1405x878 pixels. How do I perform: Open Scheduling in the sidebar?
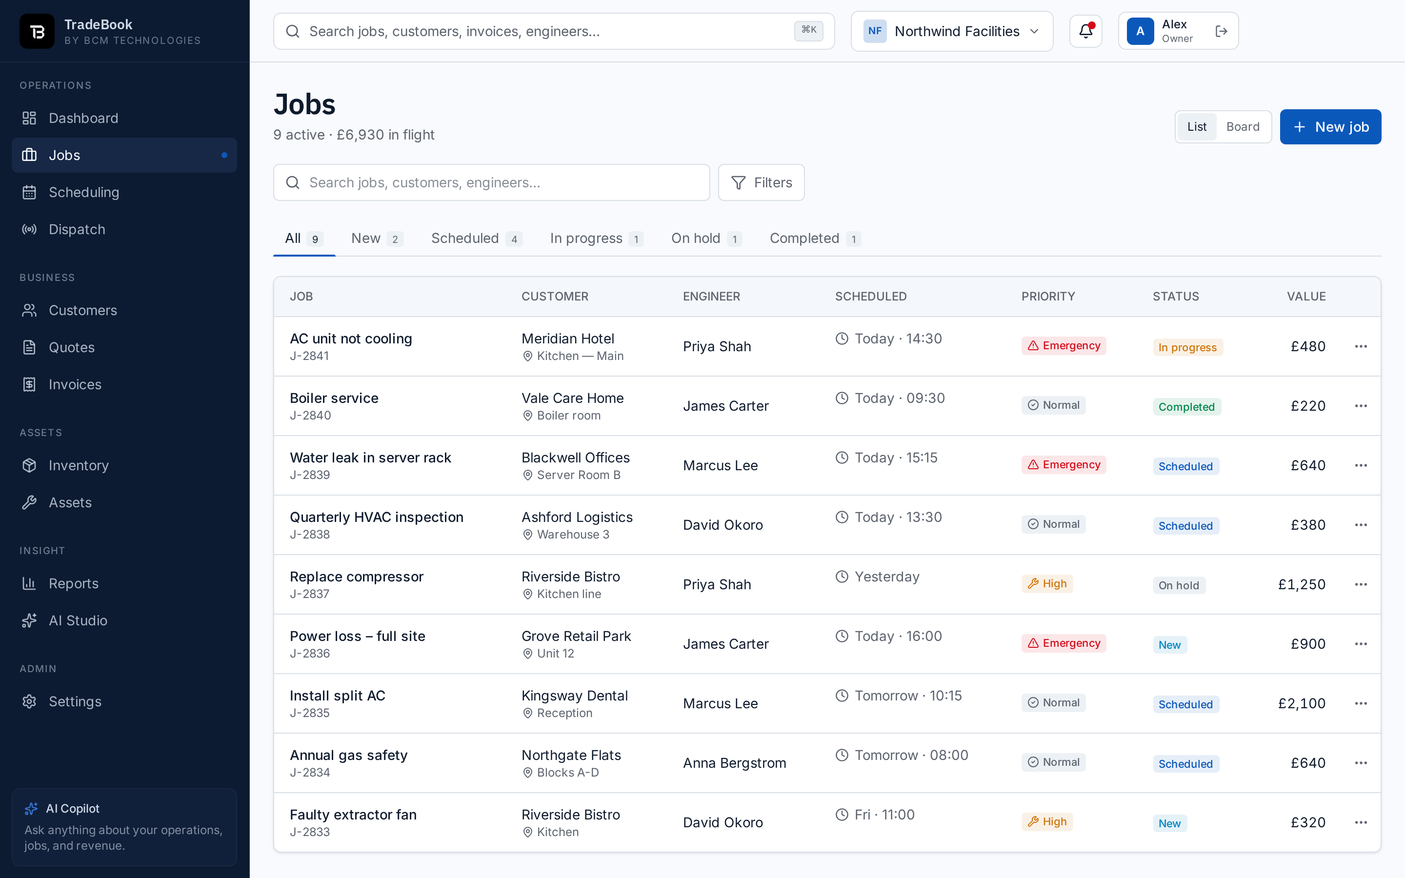124,192
